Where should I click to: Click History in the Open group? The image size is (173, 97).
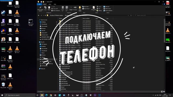[x=99, y=11]
